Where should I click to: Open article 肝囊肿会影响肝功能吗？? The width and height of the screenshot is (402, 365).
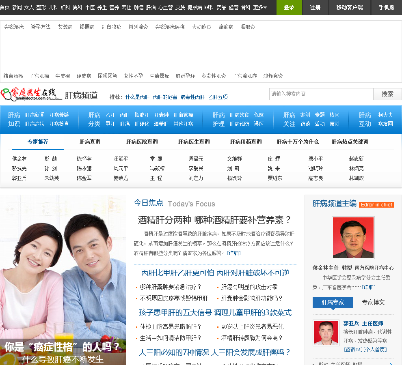click(252, 298)
